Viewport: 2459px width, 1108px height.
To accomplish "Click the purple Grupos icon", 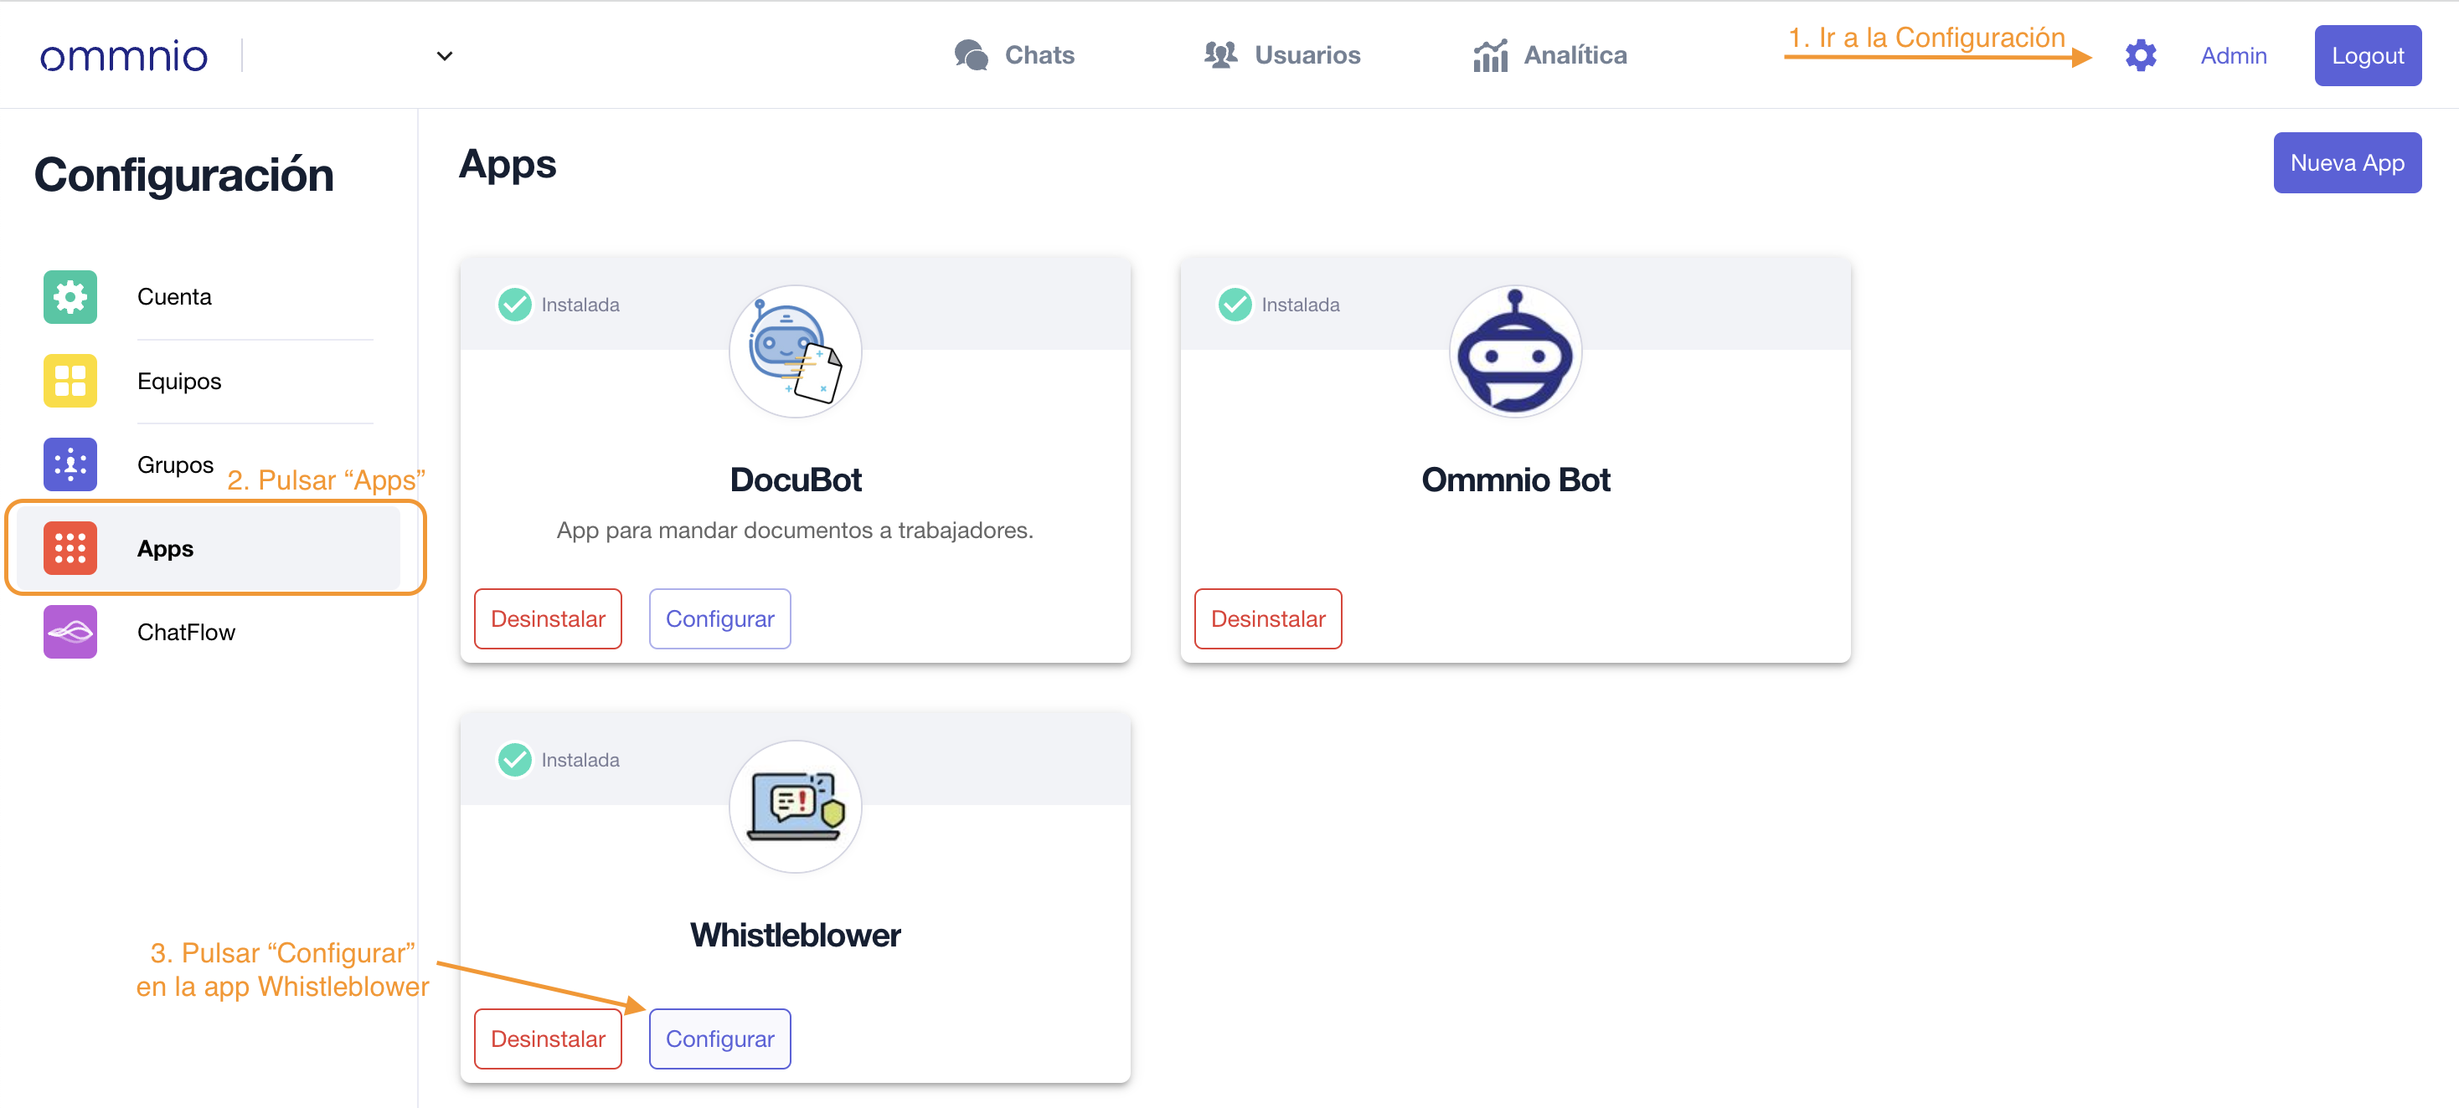I will click(x=70, y=464).
